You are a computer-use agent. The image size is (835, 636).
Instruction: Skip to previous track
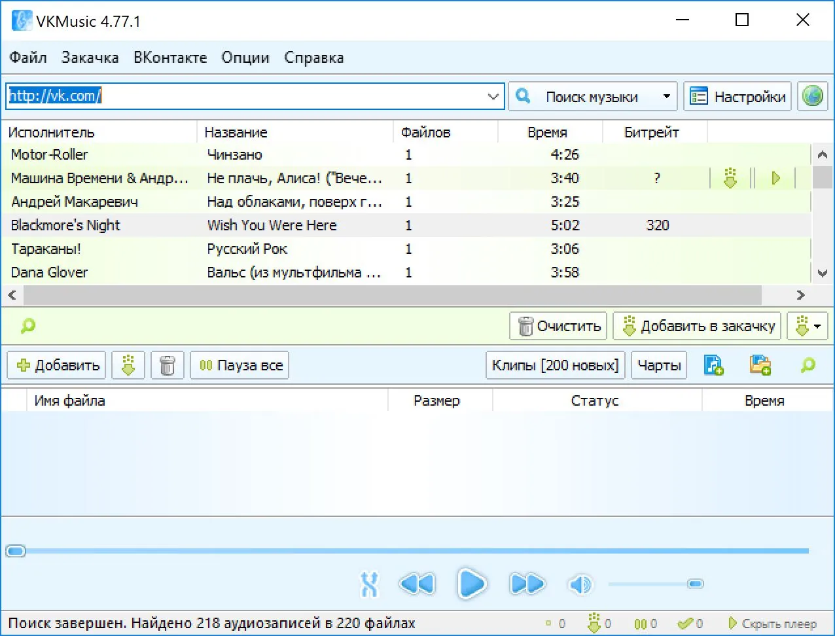click(x=417, y=584)
